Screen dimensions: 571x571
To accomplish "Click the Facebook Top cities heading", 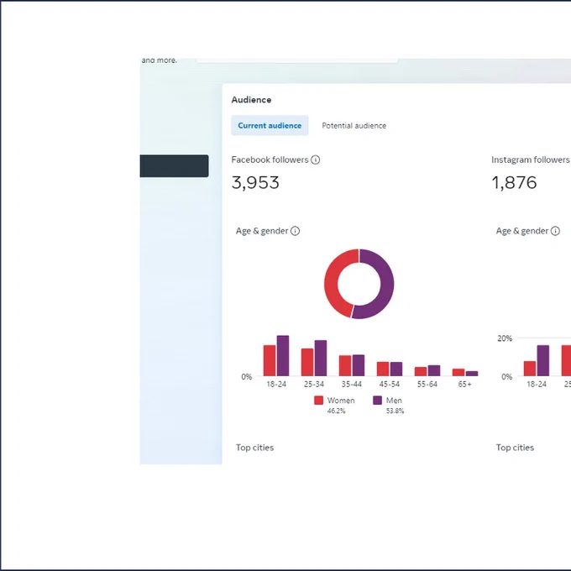I will (x=254, y=448).
